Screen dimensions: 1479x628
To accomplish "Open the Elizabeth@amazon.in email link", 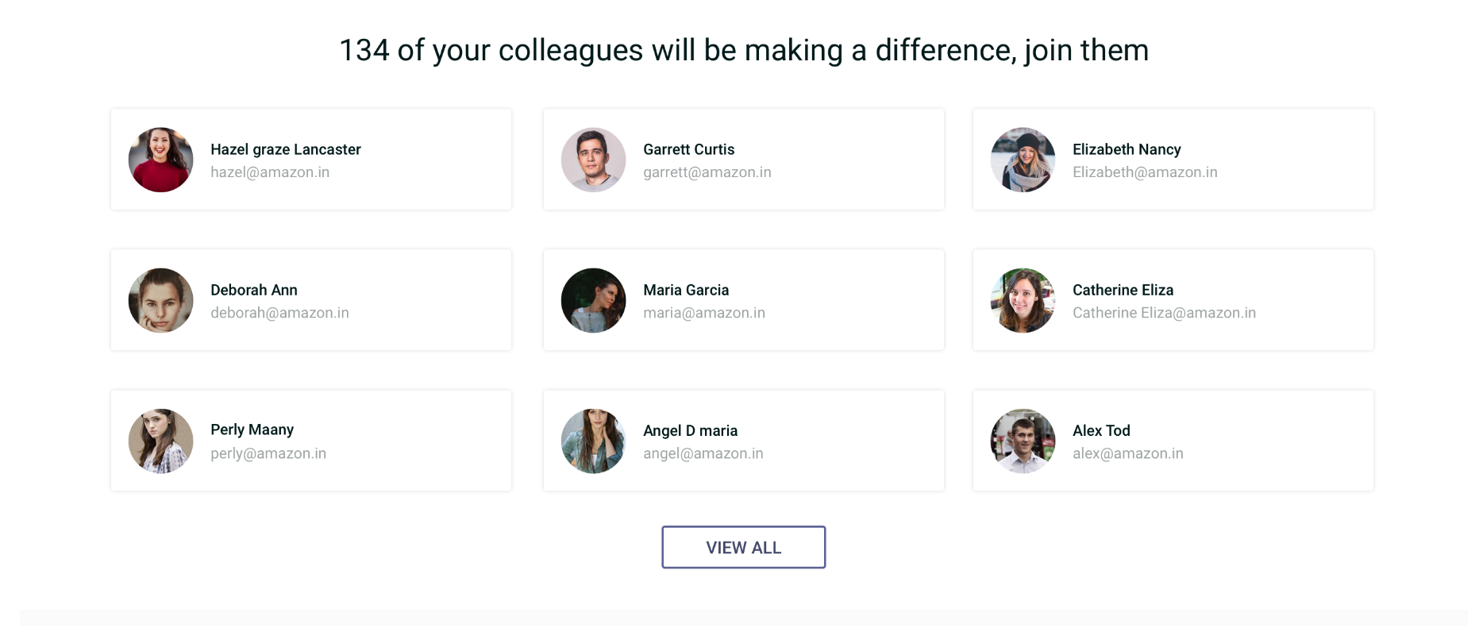I will point(1144,172).
